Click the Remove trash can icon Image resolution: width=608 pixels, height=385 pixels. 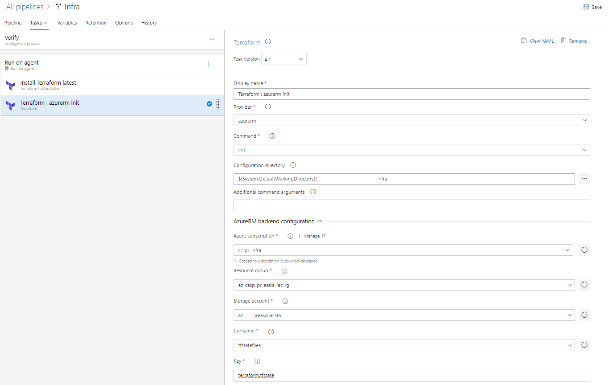(563, 41)
